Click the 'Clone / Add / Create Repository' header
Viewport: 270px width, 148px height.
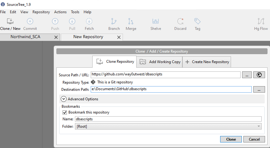pos(162,51)
